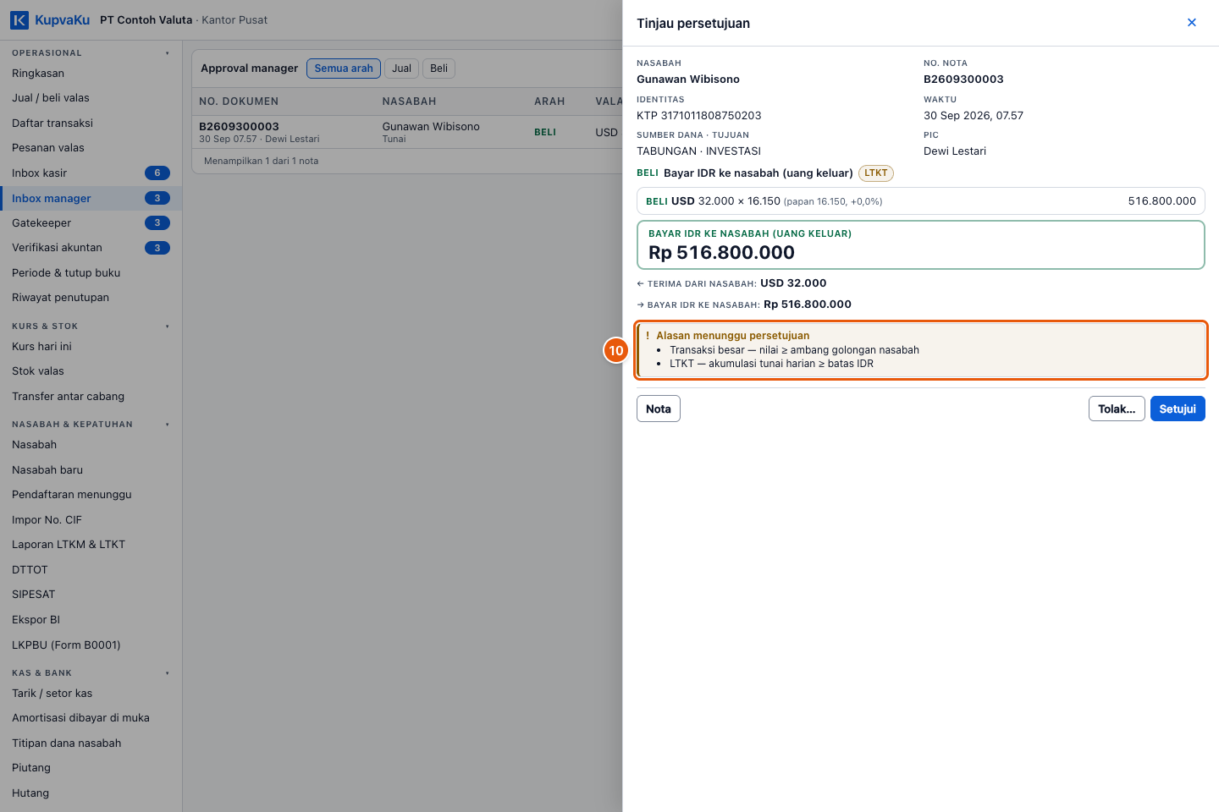The width and height of the screenshot is (1219, 812).
Task: Open Riwayat penutupan
Action: point(91,298)
